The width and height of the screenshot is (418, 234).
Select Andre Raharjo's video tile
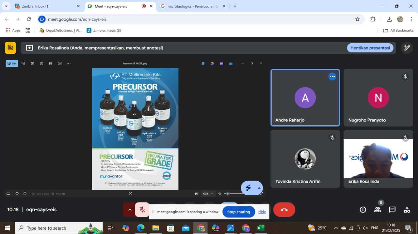click(305, 98)
